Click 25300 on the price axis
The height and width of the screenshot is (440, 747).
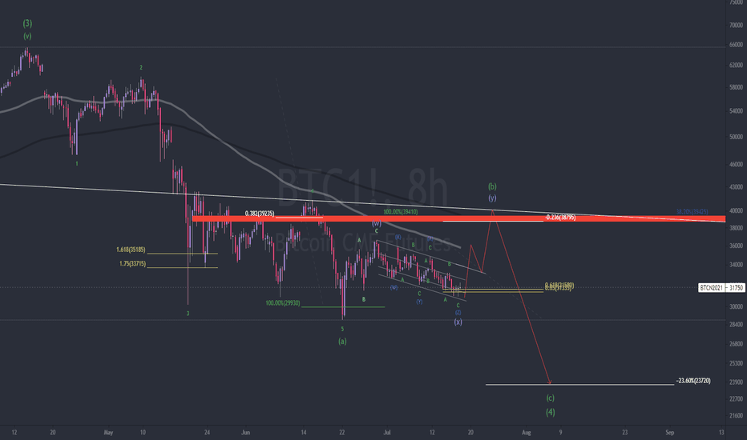[736, 363]
